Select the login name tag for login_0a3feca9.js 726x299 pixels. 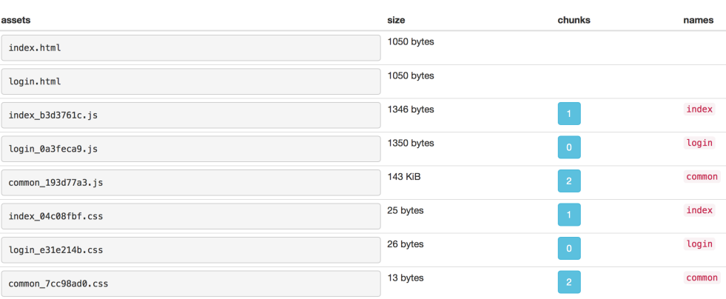coord(699,143)
